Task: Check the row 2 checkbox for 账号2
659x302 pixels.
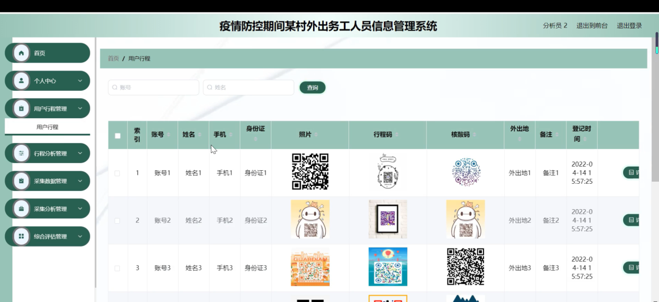Action: click(x=117, y=221)
